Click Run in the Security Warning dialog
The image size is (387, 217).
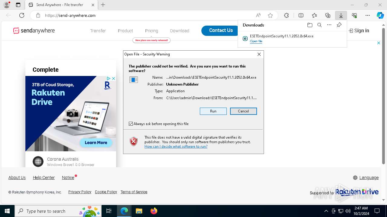pyautogui.click(x=213, y=111)
